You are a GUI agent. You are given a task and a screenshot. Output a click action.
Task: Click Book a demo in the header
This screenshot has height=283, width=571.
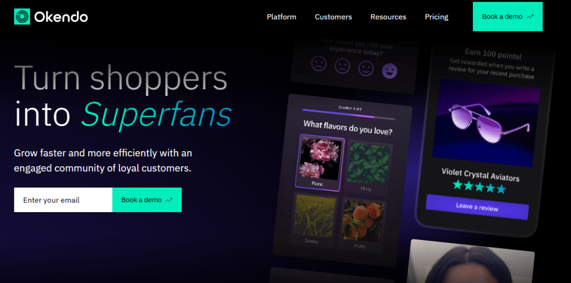point(507,16)
